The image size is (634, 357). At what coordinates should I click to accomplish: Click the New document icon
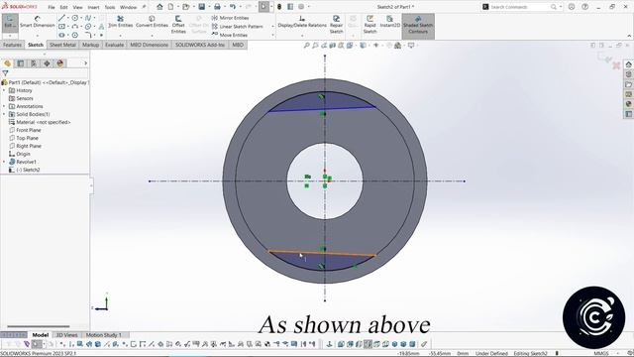(170, 7)
